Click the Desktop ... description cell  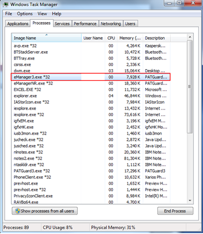point(155,71)
